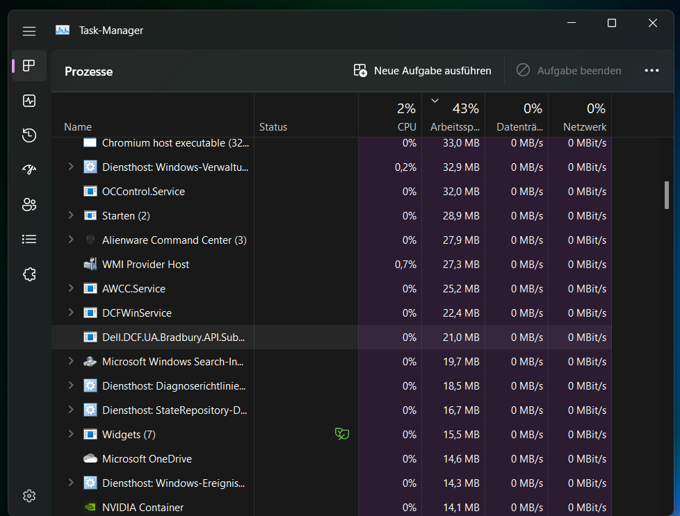The height and width of the screenshot is (516, 680).
Task: Open the three-dots more options menu
Action: pos(651,70)
